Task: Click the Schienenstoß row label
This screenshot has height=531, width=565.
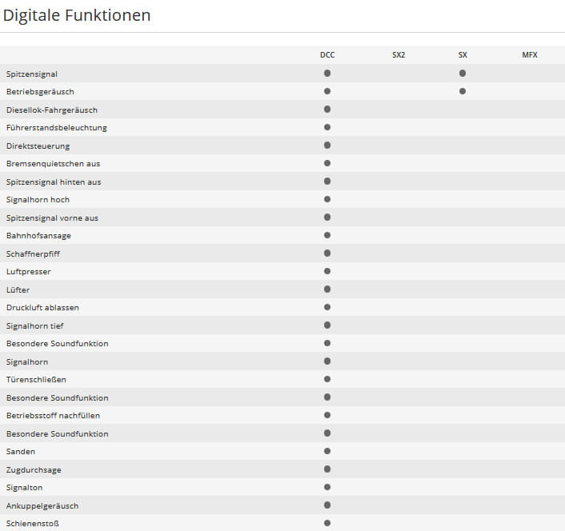Action: pyautogui.click(x=33, y=524)
